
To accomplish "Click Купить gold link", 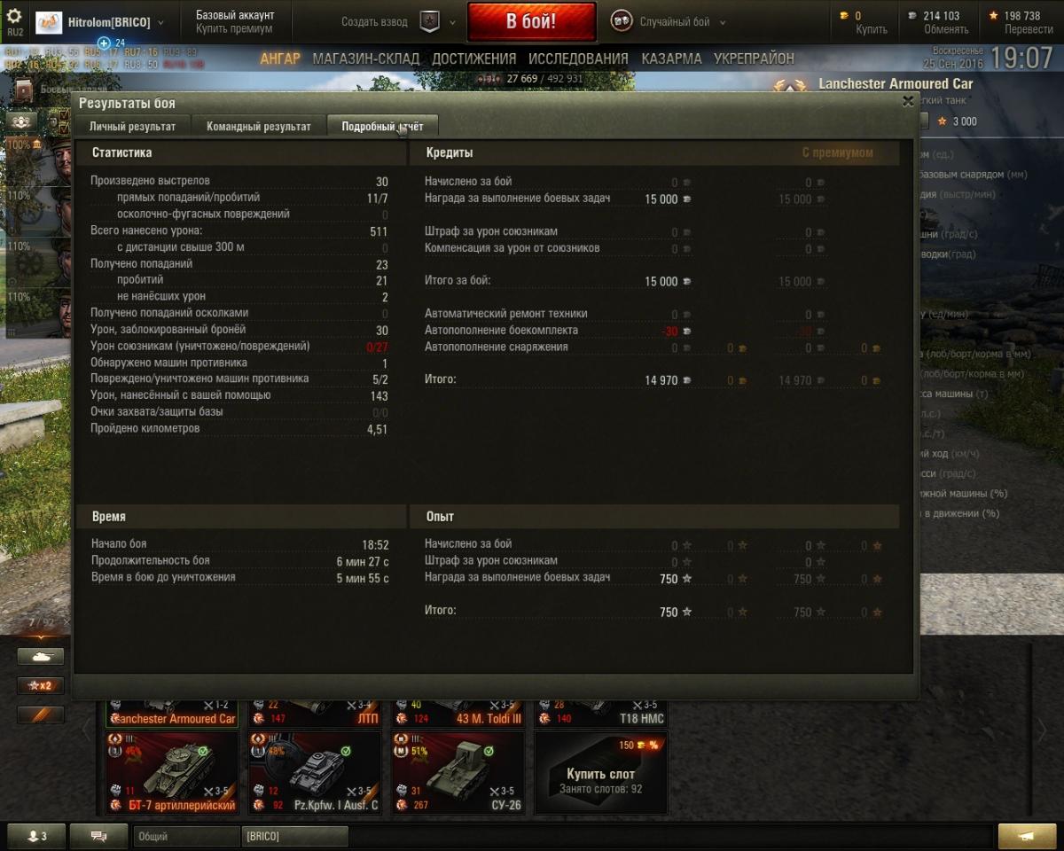I will click(x=871, y=29).
